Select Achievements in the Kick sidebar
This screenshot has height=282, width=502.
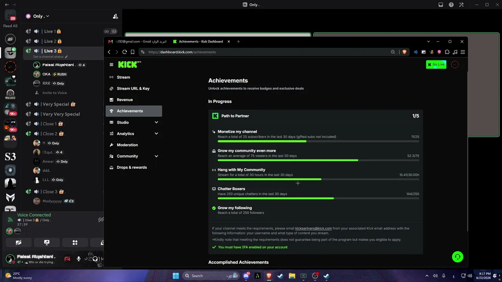point(134,111)
